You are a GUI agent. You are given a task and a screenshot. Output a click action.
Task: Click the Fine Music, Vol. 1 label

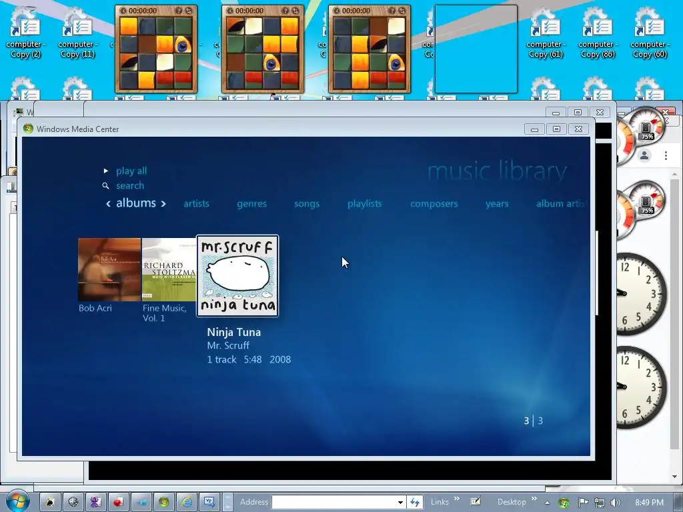(x=164, y=313)
